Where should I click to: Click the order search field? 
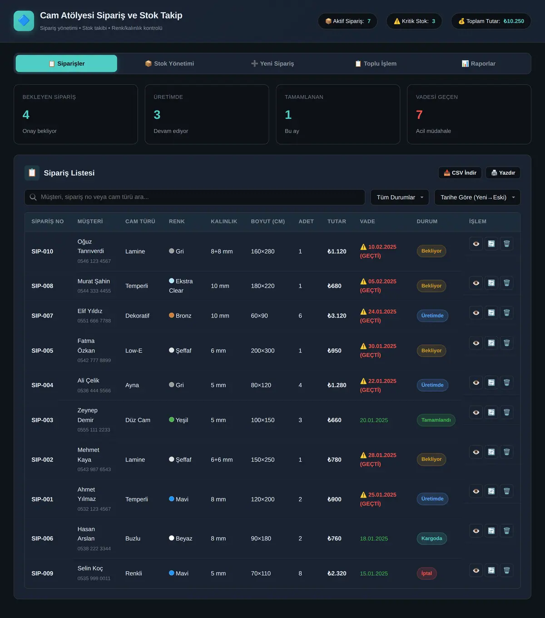pos(195,197)
